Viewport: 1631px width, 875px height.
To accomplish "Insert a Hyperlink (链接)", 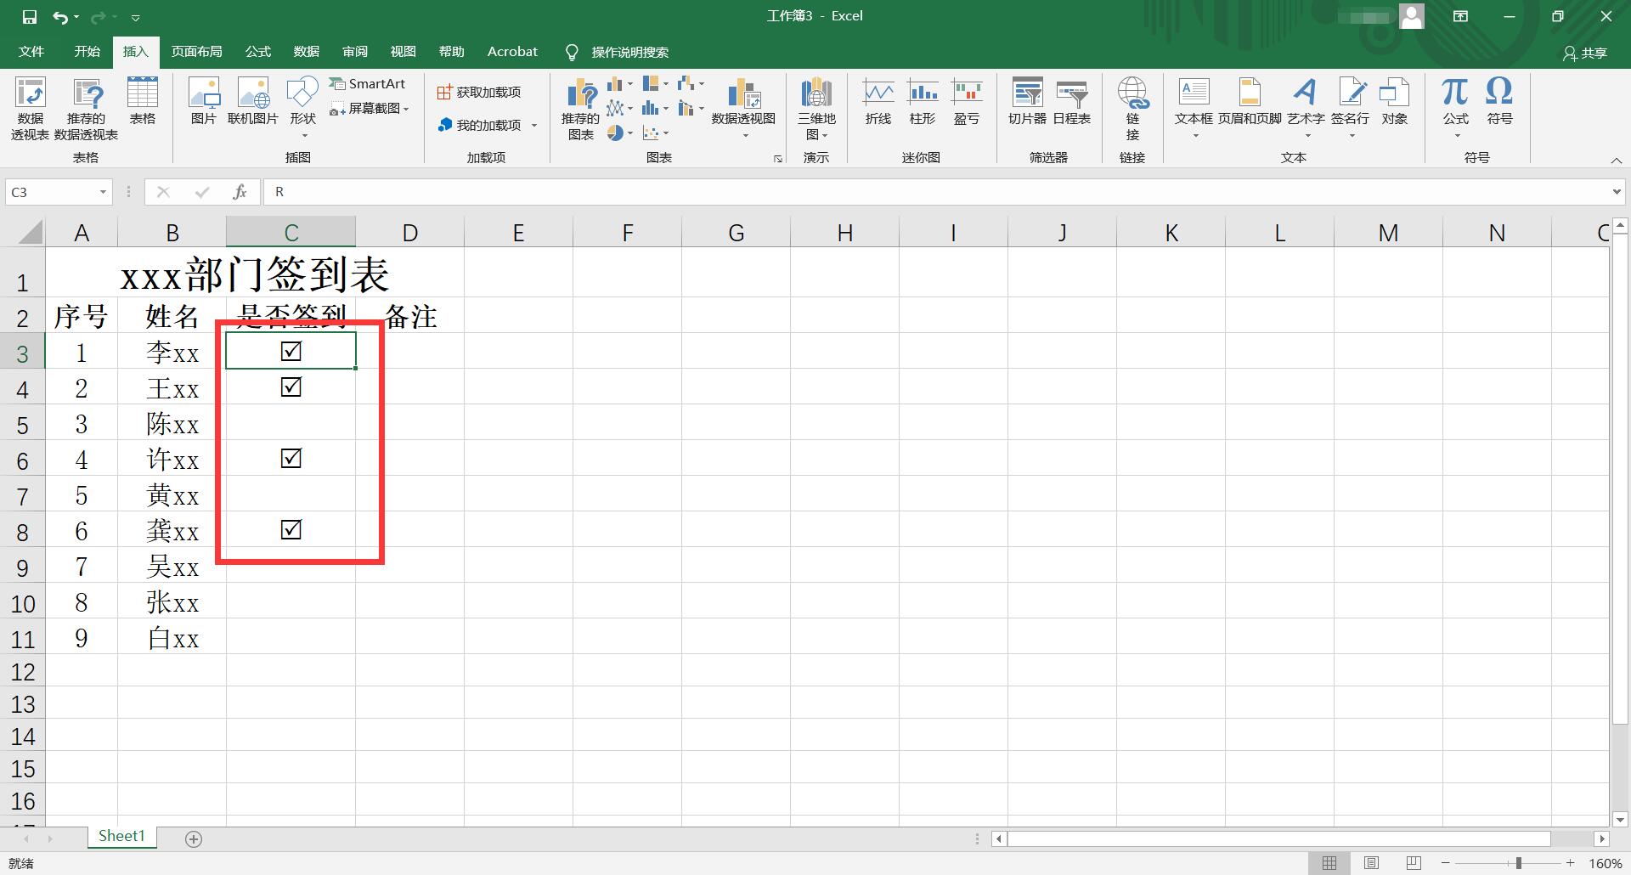I will 1132,109.
